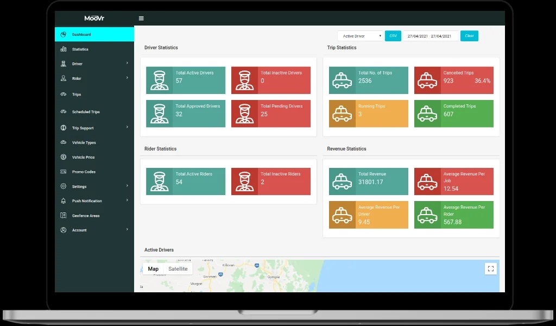Click the Account user circle icon
Image resolution: width=556 pixels, height=326 pixels.
[x=64, y=230]
